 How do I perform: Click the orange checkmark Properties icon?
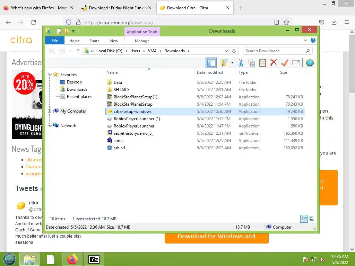(x=285, y=63)
